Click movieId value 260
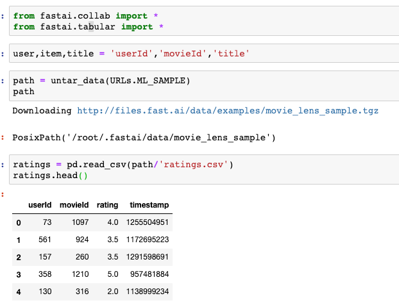Viewport: 399px width, 305px height. coord(82,257)
